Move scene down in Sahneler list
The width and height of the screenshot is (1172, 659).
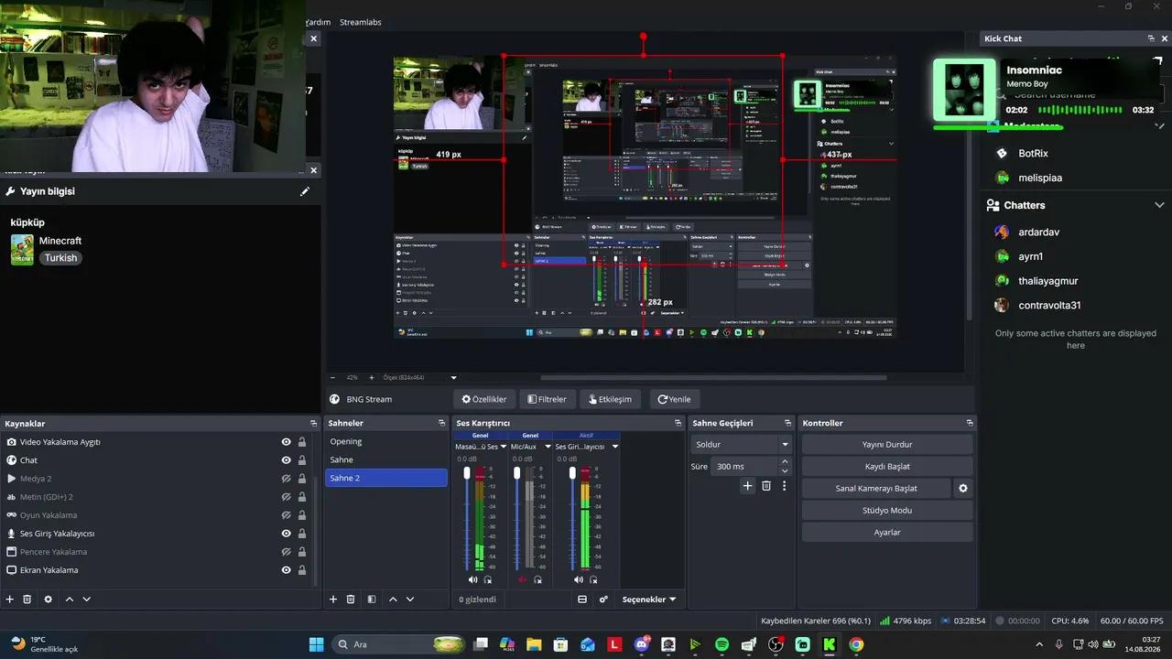point(410,600)
